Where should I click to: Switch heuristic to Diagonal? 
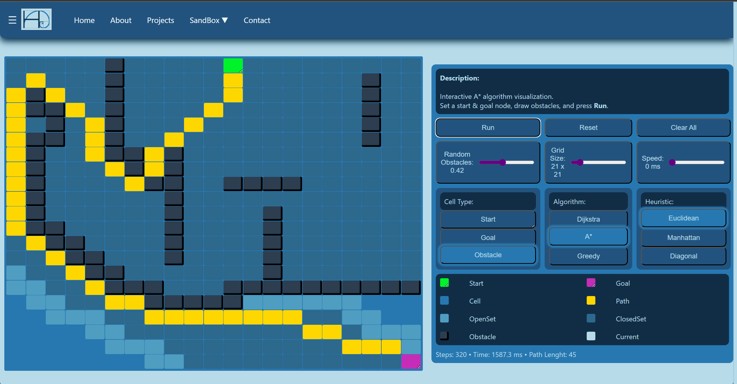(x=683, y=256)
